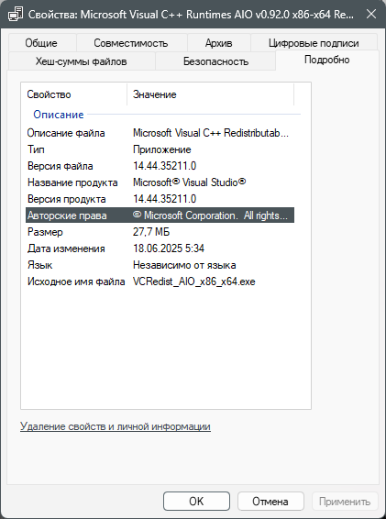This screenshot has height=519, width=386.
Task: Select the Версия продукта row
Action: [x=160, y=199]
